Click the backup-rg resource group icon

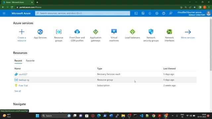click(16, 80)
